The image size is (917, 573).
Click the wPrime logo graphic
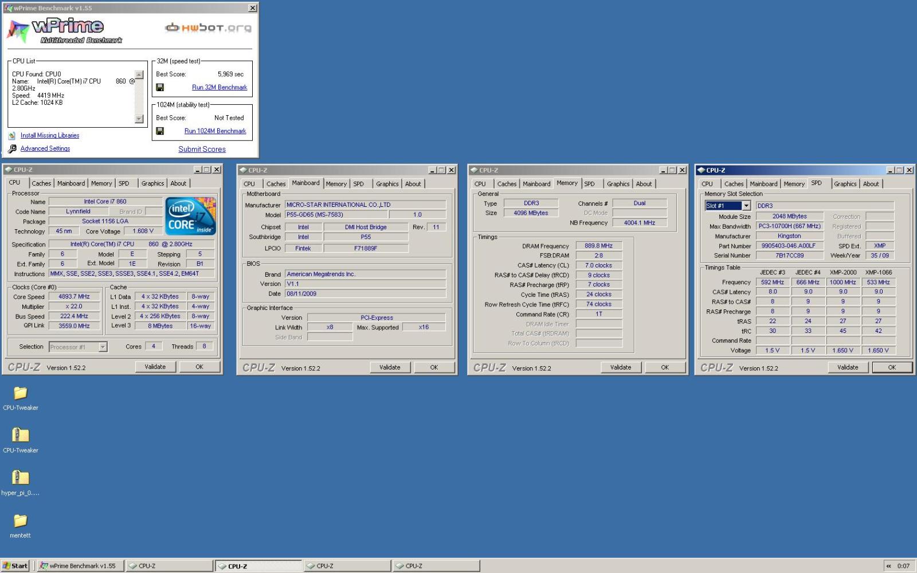pos(64,31)
